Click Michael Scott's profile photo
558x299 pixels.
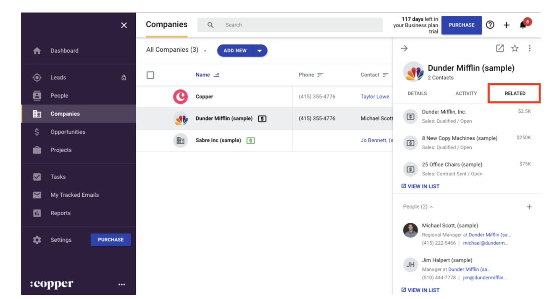410,230
